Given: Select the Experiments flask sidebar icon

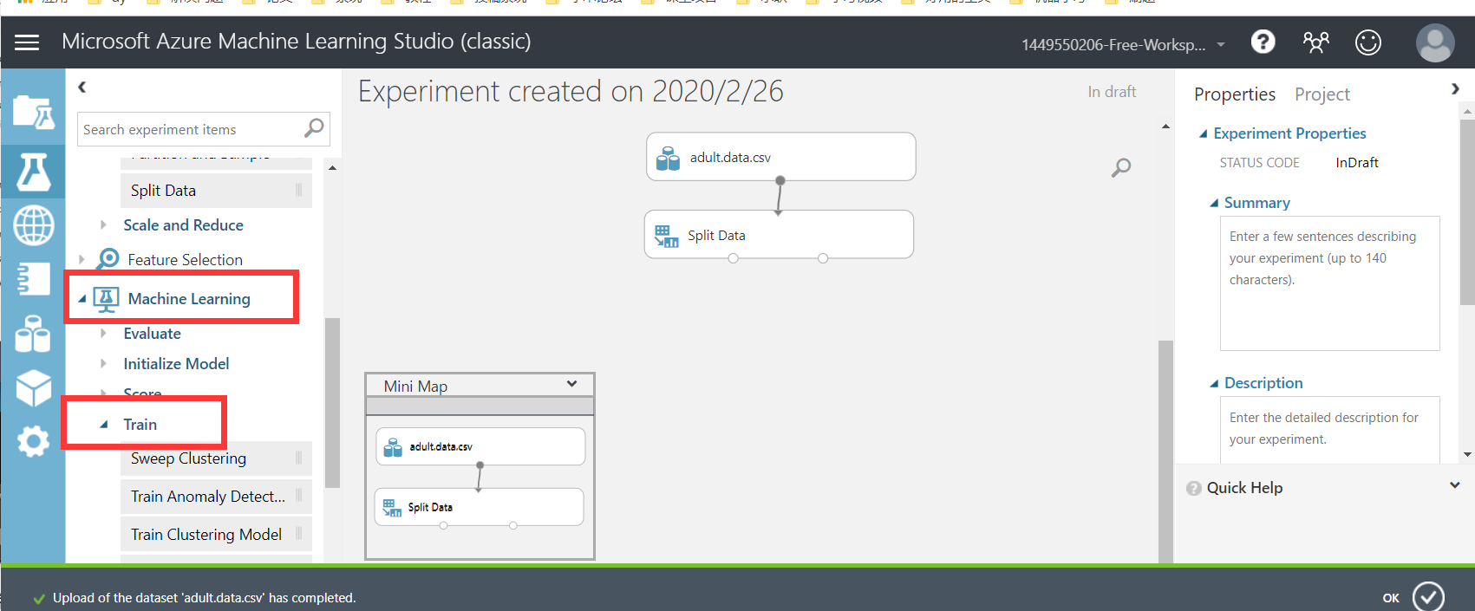Looking at the screenshot, I should (x=33, y=171).
